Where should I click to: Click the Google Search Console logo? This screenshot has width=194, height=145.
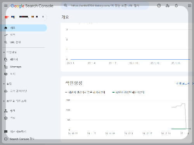point(32,6)
